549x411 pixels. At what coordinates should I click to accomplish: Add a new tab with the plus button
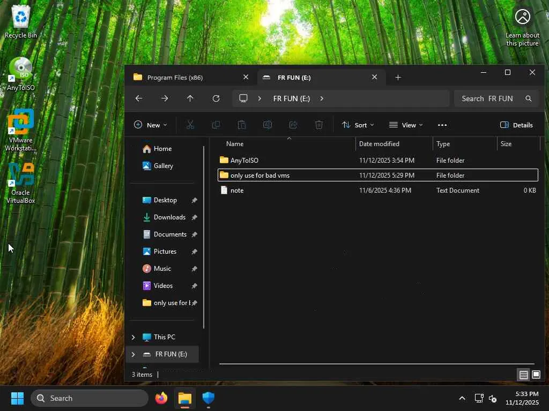398,78
